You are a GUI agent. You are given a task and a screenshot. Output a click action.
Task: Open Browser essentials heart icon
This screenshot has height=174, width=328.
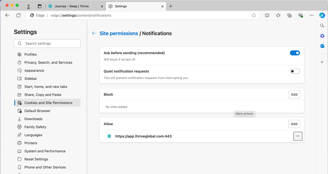coord(300,15)
